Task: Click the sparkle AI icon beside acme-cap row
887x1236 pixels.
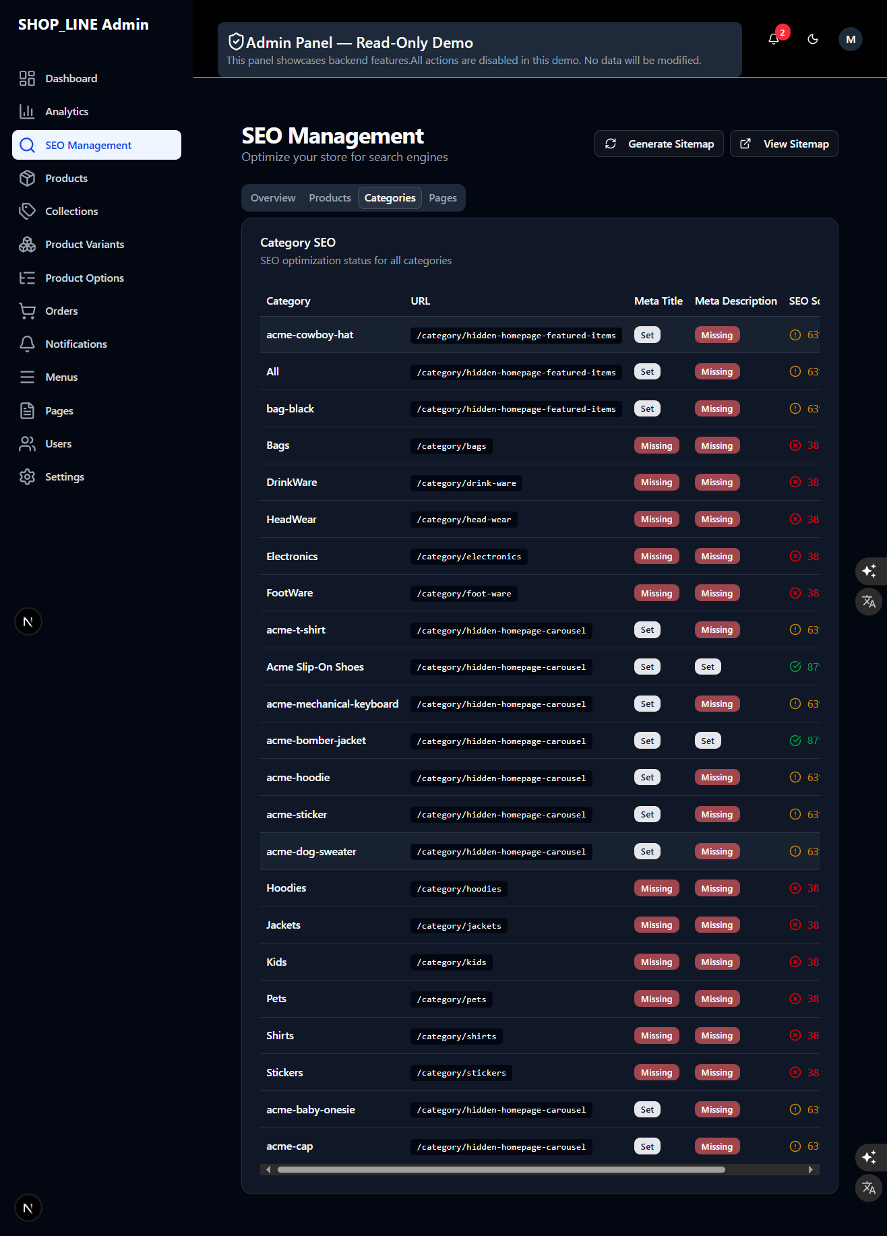Action: point(869,1157)
